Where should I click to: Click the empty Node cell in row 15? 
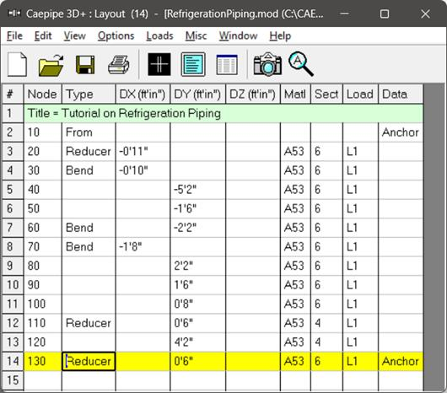coord(43,380)
